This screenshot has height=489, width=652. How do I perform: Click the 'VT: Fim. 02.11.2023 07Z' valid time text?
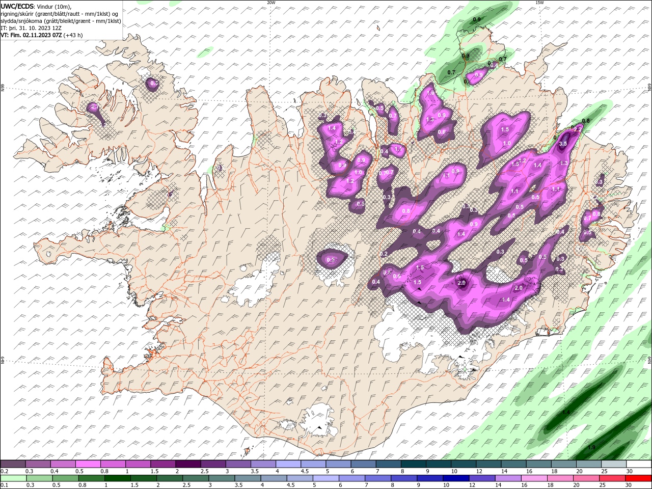[31, 35]
